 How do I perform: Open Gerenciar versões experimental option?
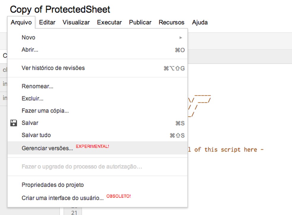pos(47,148)
